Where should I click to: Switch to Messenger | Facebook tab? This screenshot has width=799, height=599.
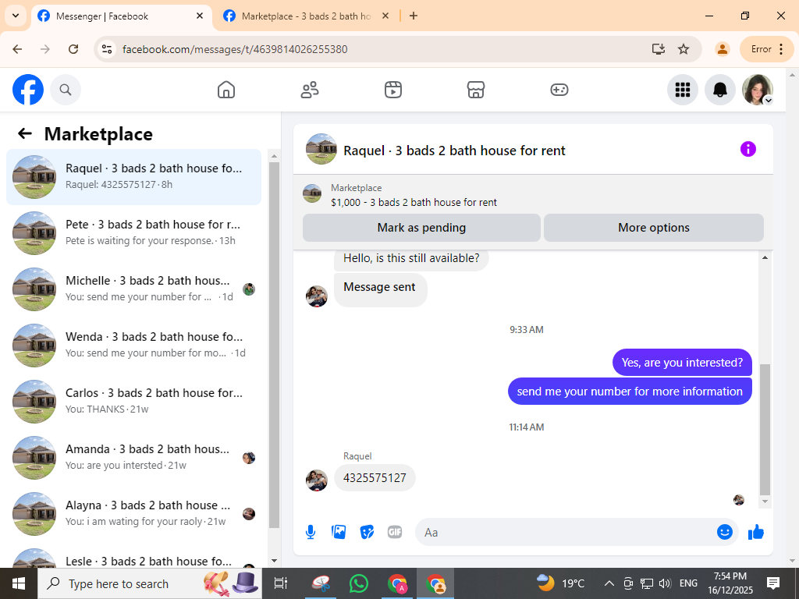coord(123,16)
